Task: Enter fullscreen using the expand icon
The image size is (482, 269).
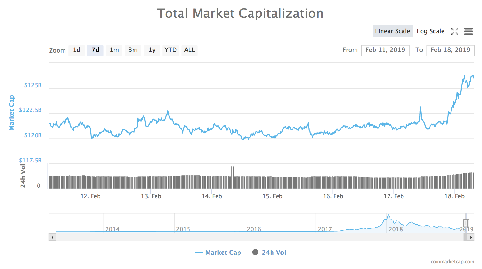Action: pos(455,31)
